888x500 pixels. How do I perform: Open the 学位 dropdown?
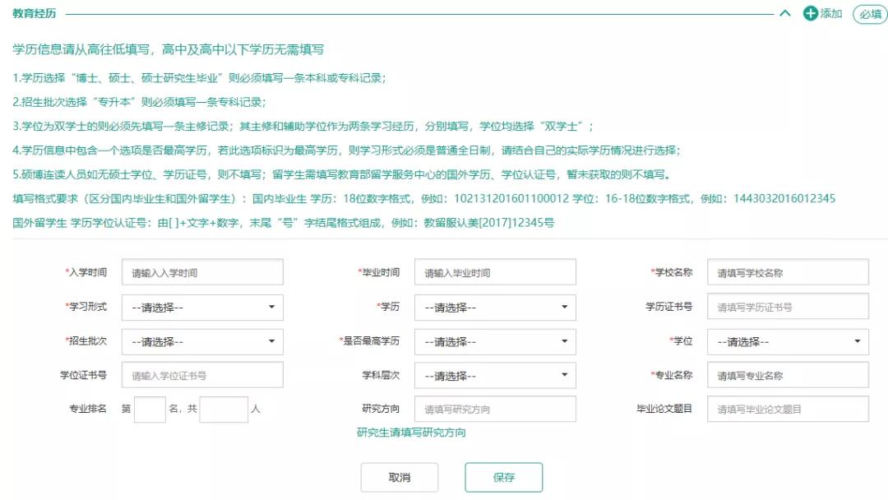click(x=788, y=341)
